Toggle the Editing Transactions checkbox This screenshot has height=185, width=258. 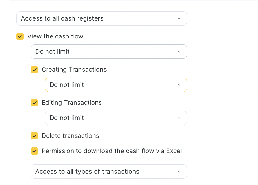[x=34, y=103]
